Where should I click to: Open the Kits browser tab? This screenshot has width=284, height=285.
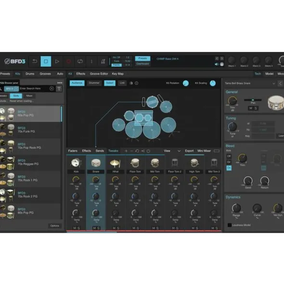tap(18, 74)
